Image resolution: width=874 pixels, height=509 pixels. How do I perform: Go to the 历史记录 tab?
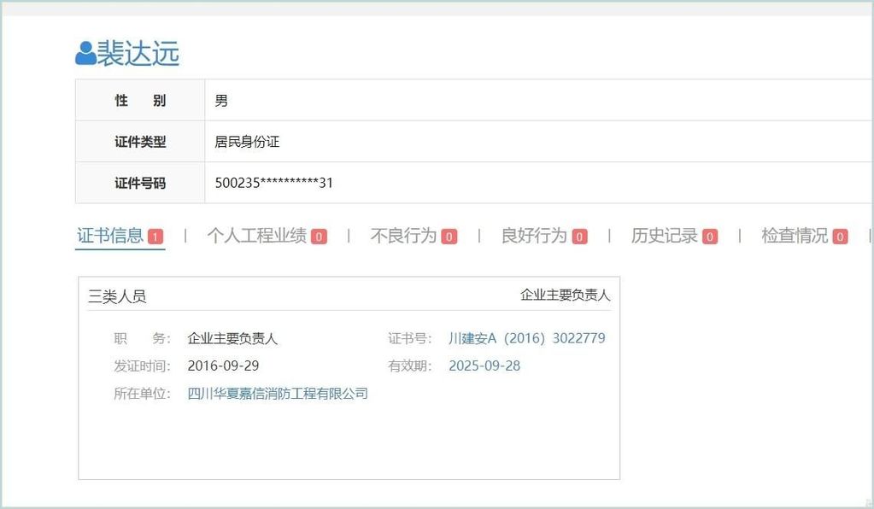664,236
